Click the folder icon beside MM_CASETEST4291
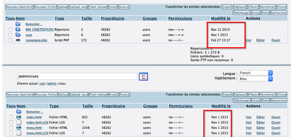The height and width of the screenshot is (137, 295). [18, 29]
